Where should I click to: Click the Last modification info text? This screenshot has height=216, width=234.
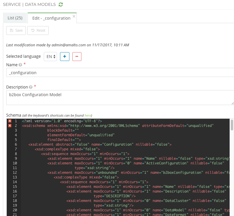(x=68, y=45)
